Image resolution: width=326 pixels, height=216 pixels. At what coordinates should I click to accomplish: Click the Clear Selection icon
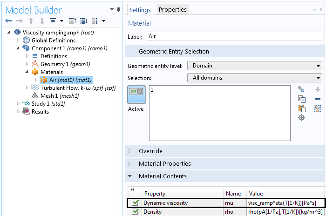318,108
